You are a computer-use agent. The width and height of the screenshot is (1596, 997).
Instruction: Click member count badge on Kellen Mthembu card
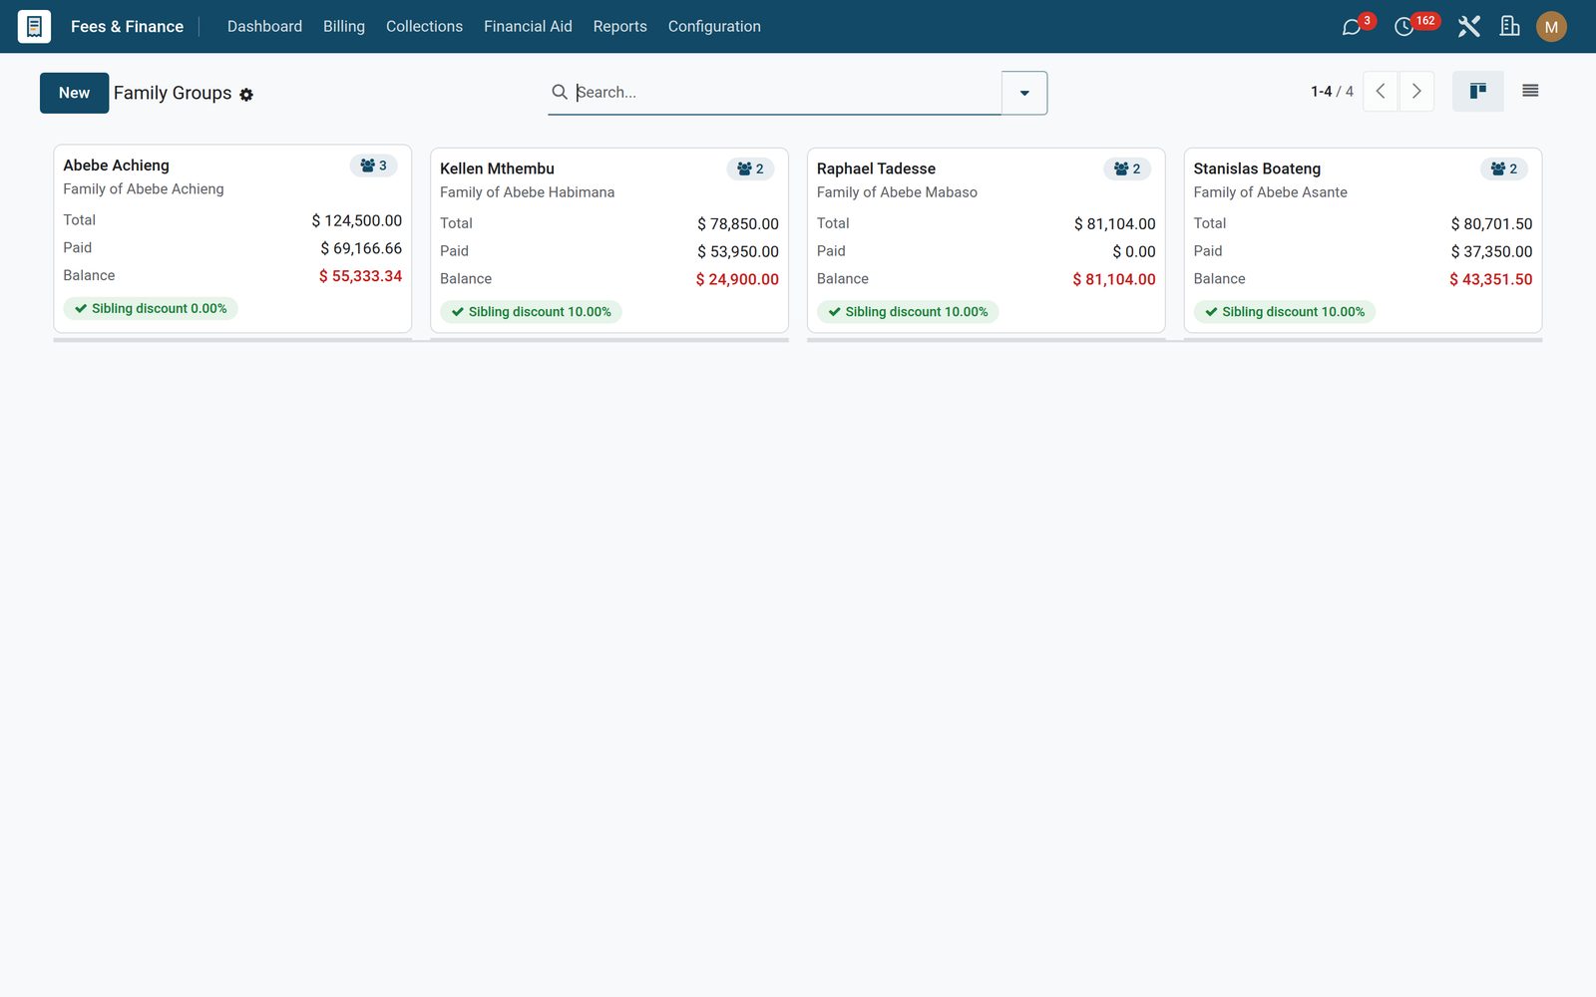(x=750, y=168)
